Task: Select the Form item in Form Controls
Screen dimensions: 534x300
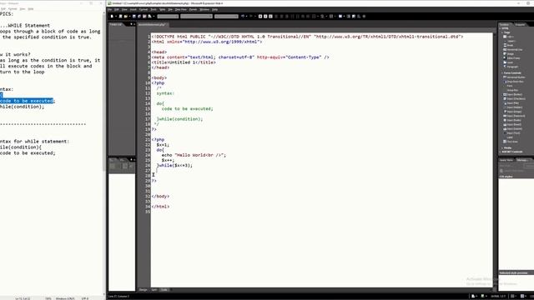Action: (x=510, y=86)
